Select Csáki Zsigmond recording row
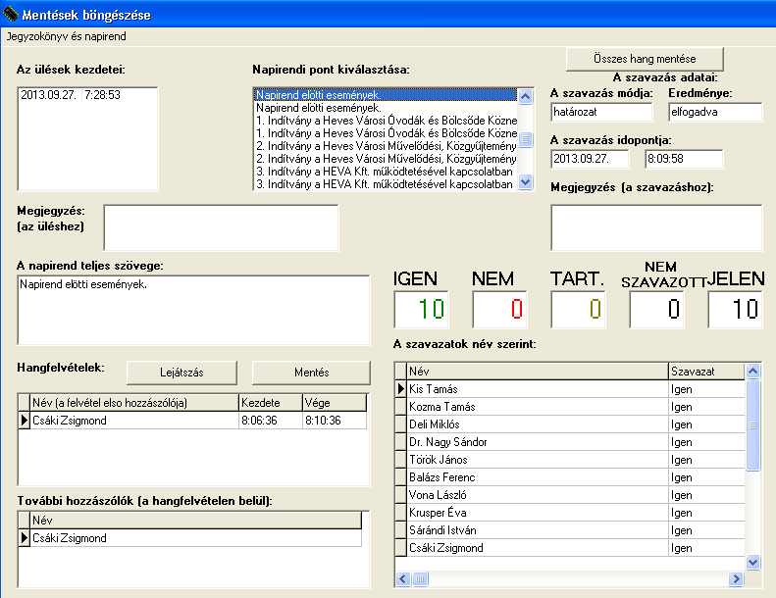 coord(192,421)
